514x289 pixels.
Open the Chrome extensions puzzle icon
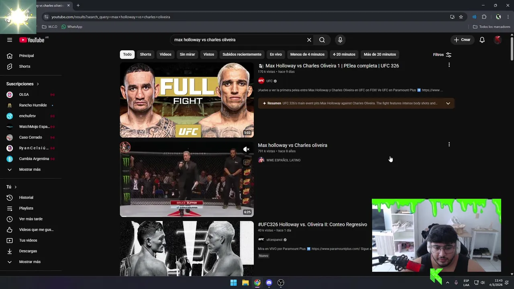(x=484, y=17)
